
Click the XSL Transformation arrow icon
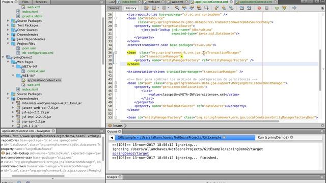pyautogui.click(x=294, y=8)
